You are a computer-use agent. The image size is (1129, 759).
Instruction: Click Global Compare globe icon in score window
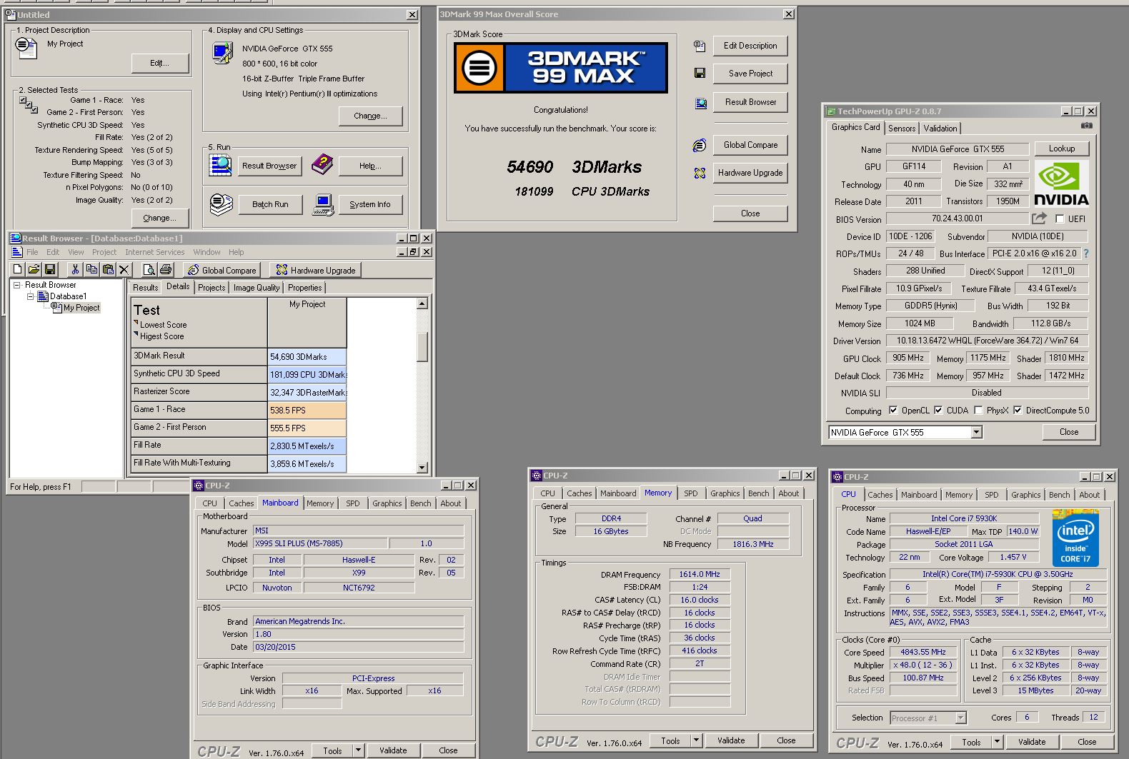(x=700, y=146)
